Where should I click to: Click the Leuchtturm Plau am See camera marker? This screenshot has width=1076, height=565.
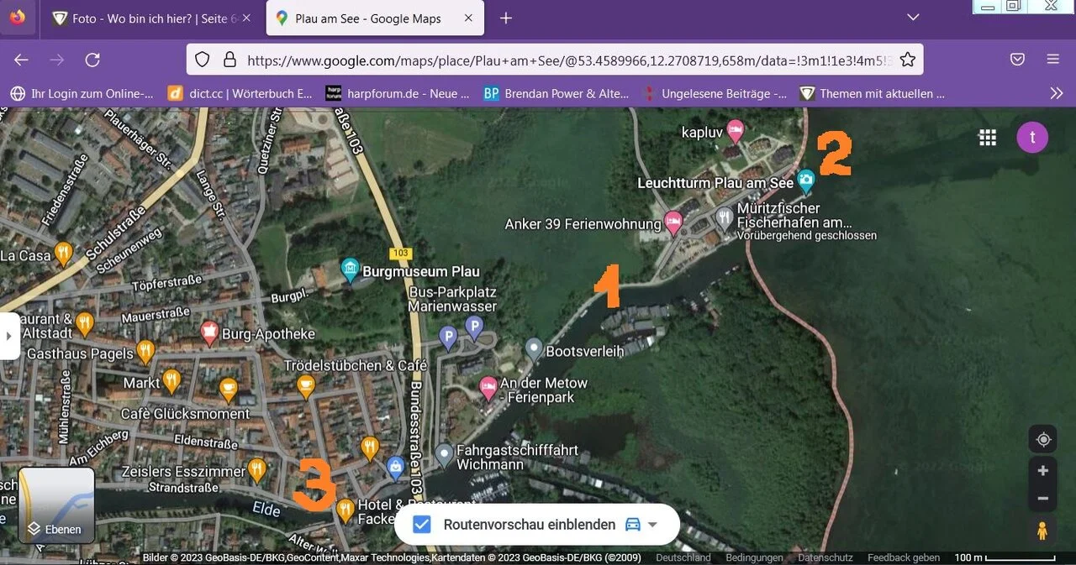[805, 180]
